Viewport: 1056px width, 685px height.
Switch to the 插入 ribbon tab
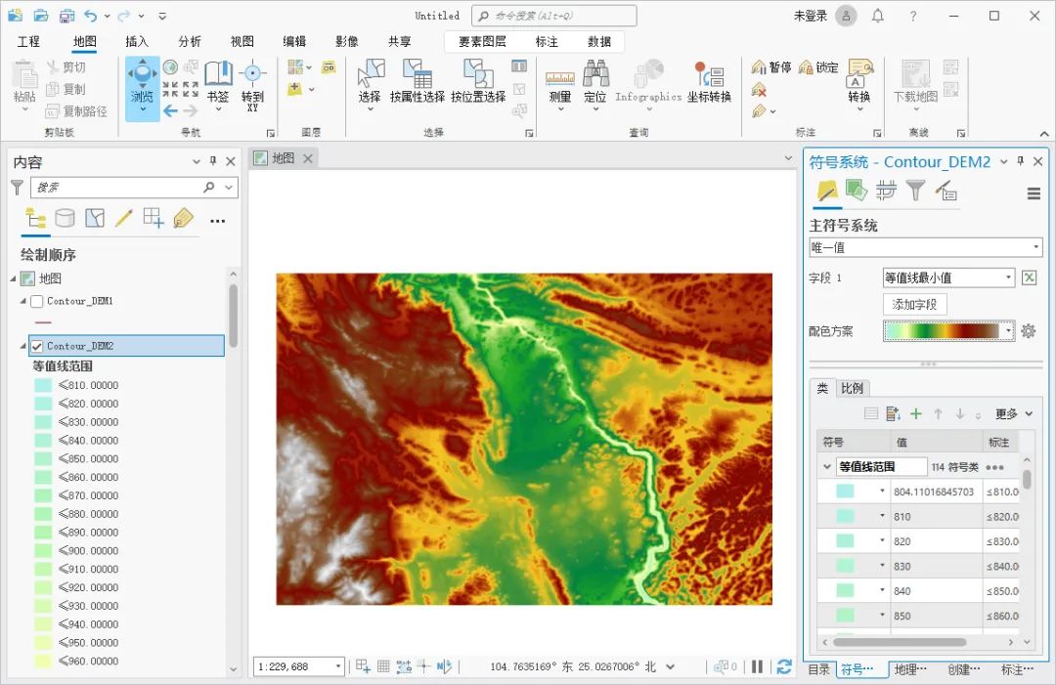click(137, 42)
